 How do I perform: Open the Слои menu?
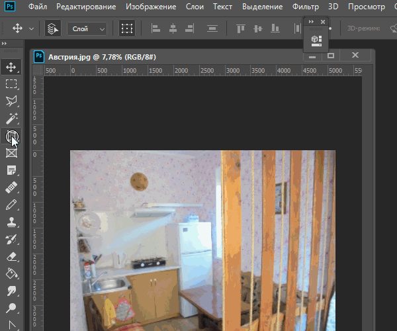tap(195, 7)
